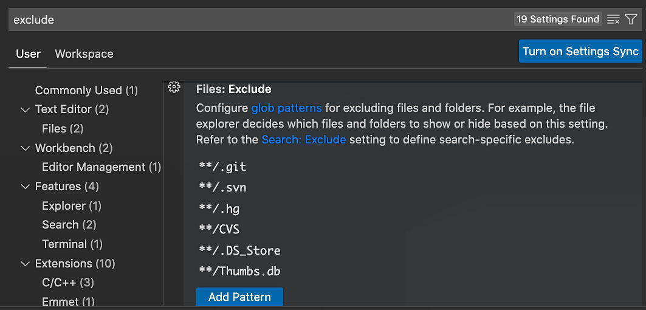Select the Terminal settings category

point(72,244)
